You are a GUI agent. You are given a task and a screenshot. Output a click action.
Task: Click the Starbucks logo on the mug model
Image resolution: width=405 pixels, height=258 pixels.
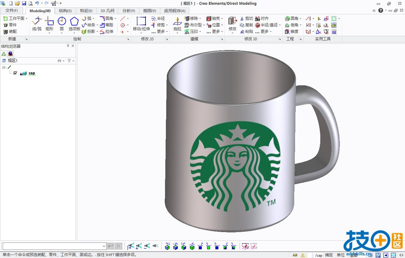tap(235, 166)
